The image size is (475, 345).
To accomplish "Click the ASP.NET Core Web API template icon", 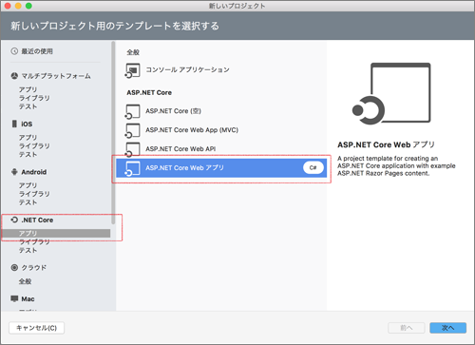I will click(132, 149).
